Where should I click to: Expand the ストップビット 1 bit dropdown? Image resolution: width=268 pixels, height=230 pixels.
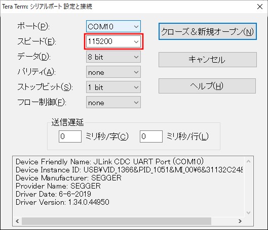[x=113, y=87]
